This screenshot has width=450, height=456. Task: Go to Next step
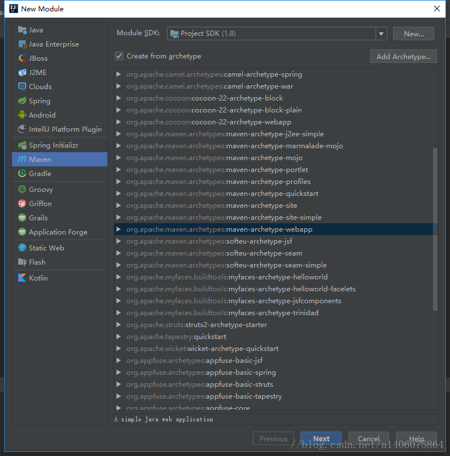pos(321,438)
